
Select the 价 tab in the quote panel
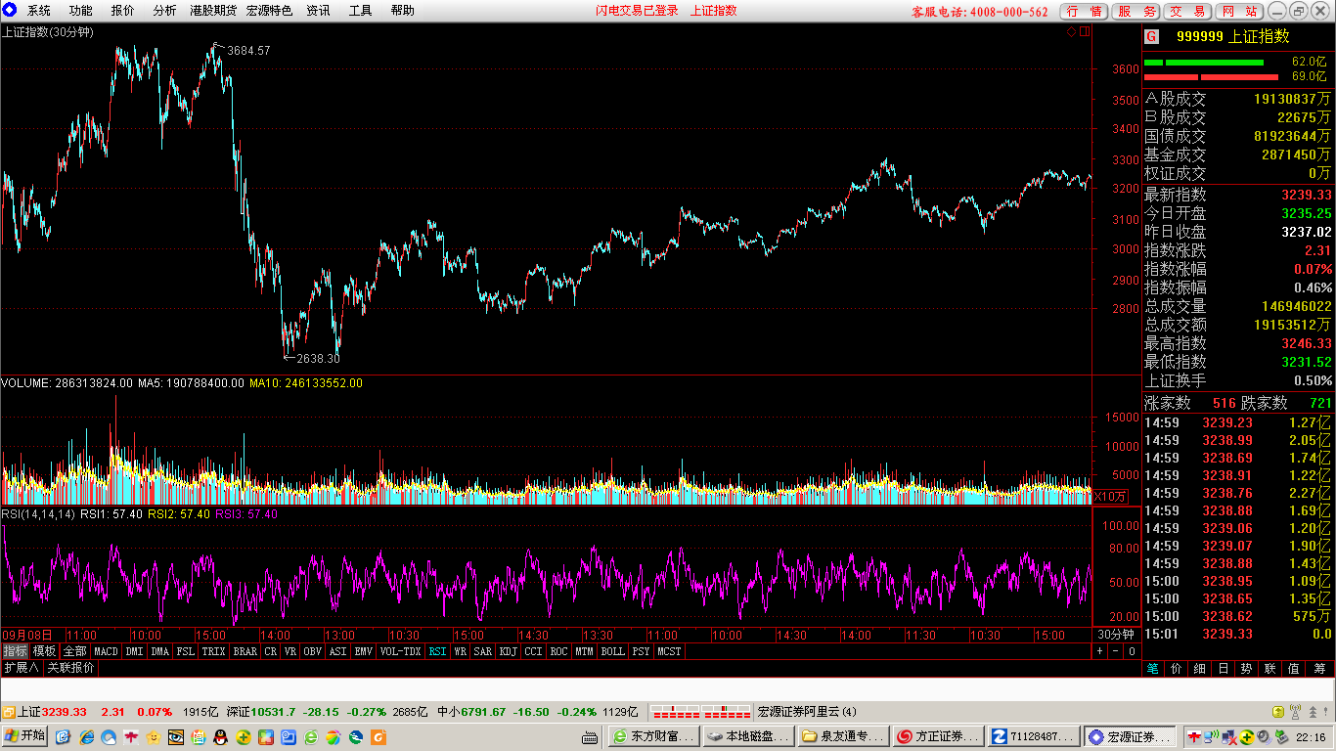[x=1177, y=669]
